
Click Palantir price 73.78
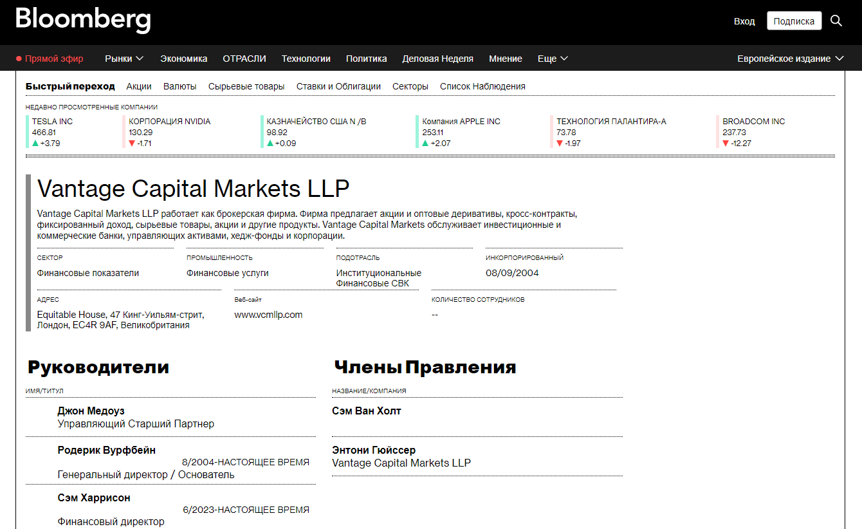pyautogui.click(x=566, y=132)
